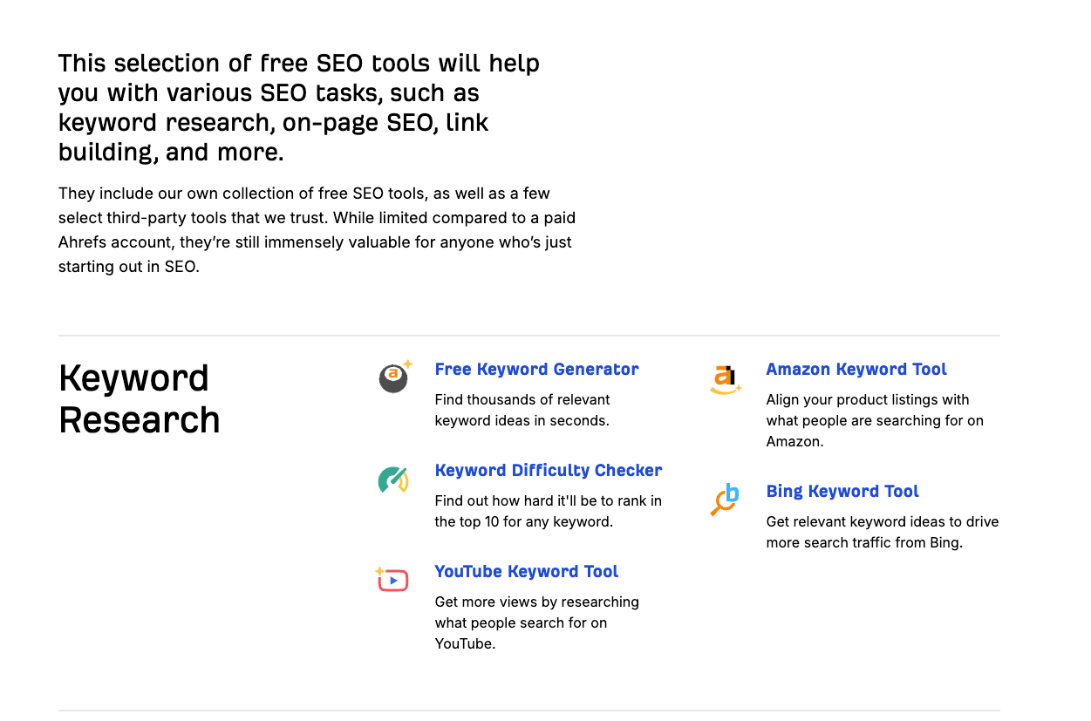Click the Keyword Difficulty Checker gauge icon
Screen dimensions: 1091x721
point(393,480)
